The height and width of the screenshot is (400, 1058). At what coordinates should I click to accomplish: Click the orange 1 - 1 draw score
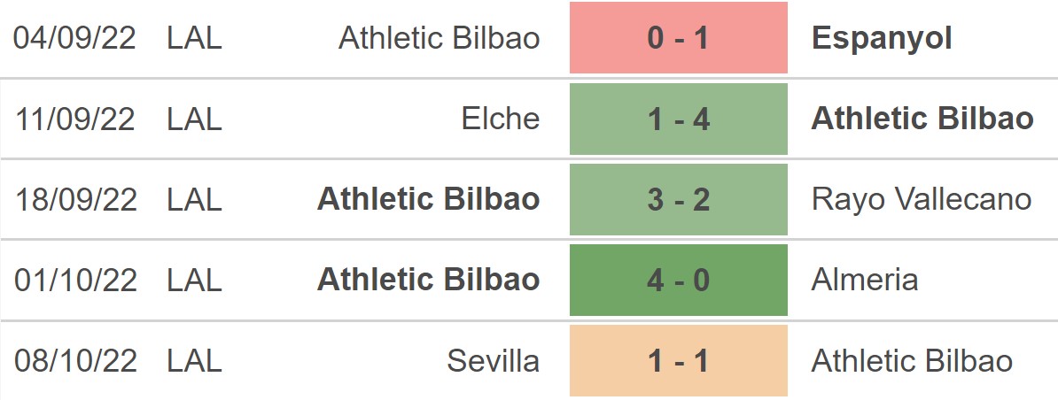tap(679, 360)
